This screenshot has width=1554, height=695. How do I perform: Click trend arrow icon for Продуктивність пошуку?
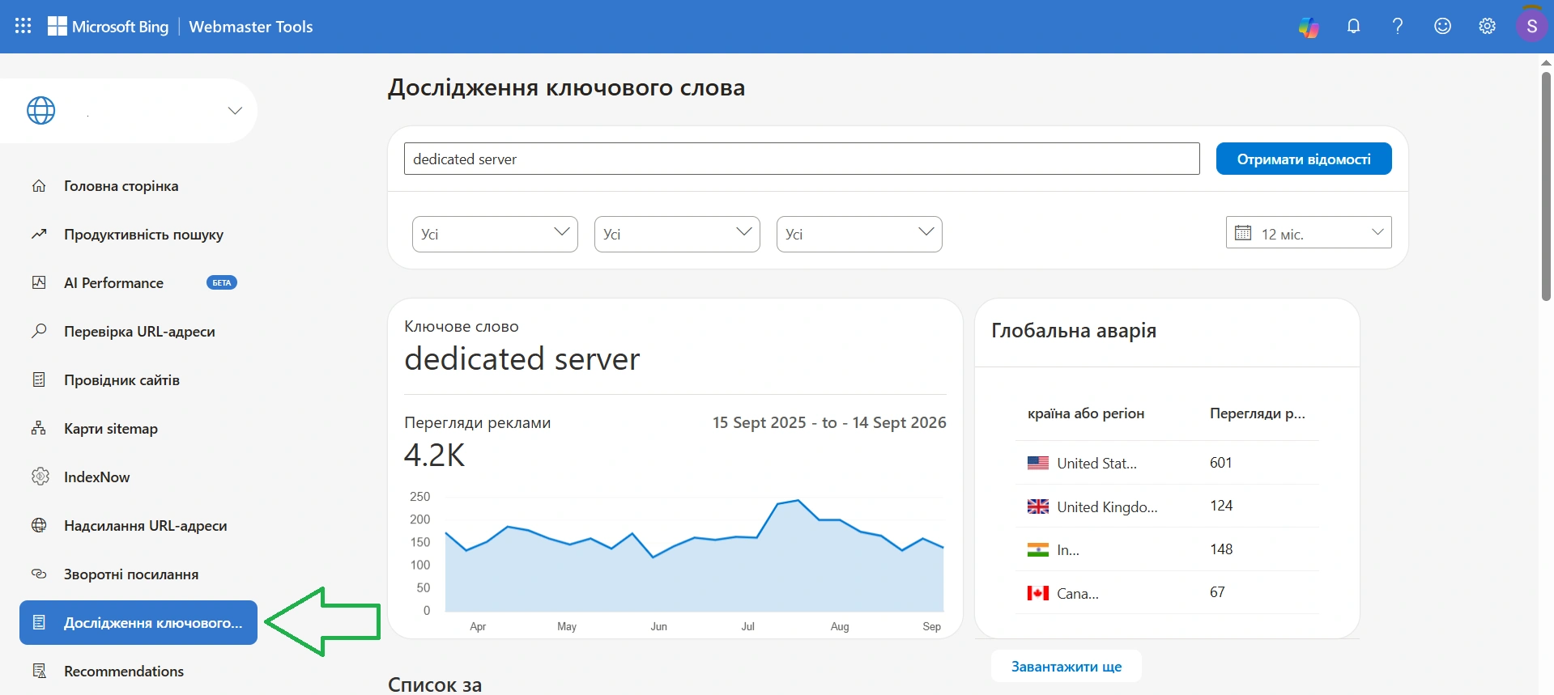39,235
